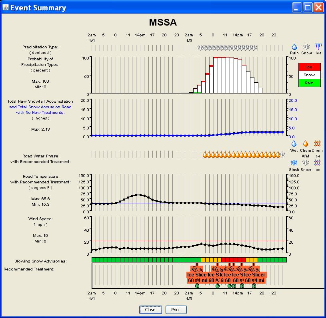326x318 pixels.
Task: Click the Java icon in the title bar
Action: (x=6, y=8)
